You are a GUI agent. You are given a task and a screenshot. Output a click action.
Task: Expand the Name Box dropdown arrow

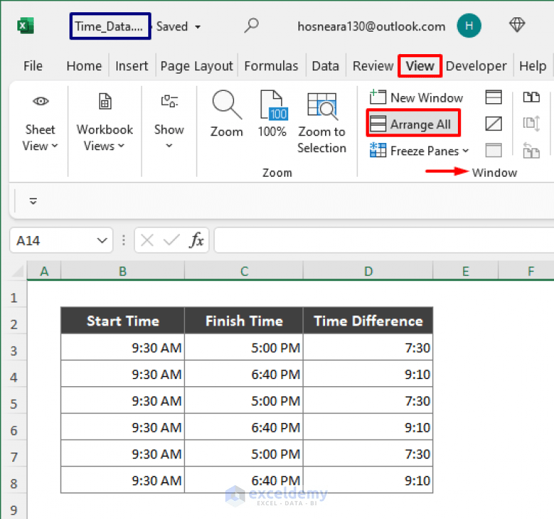tap(102, 241)
